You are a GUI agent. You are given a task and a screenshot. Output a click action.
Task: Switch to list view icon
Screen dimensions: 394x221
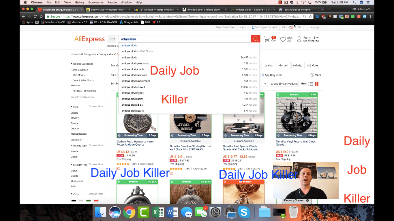[311, 84]
